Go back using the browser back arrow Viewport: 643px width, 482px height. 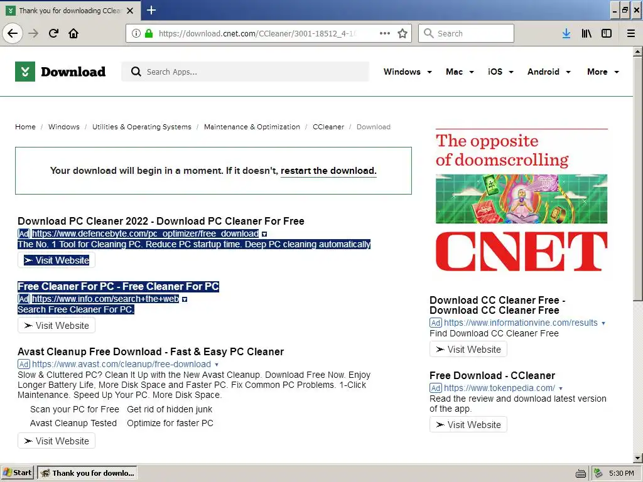tap(13, 33)
